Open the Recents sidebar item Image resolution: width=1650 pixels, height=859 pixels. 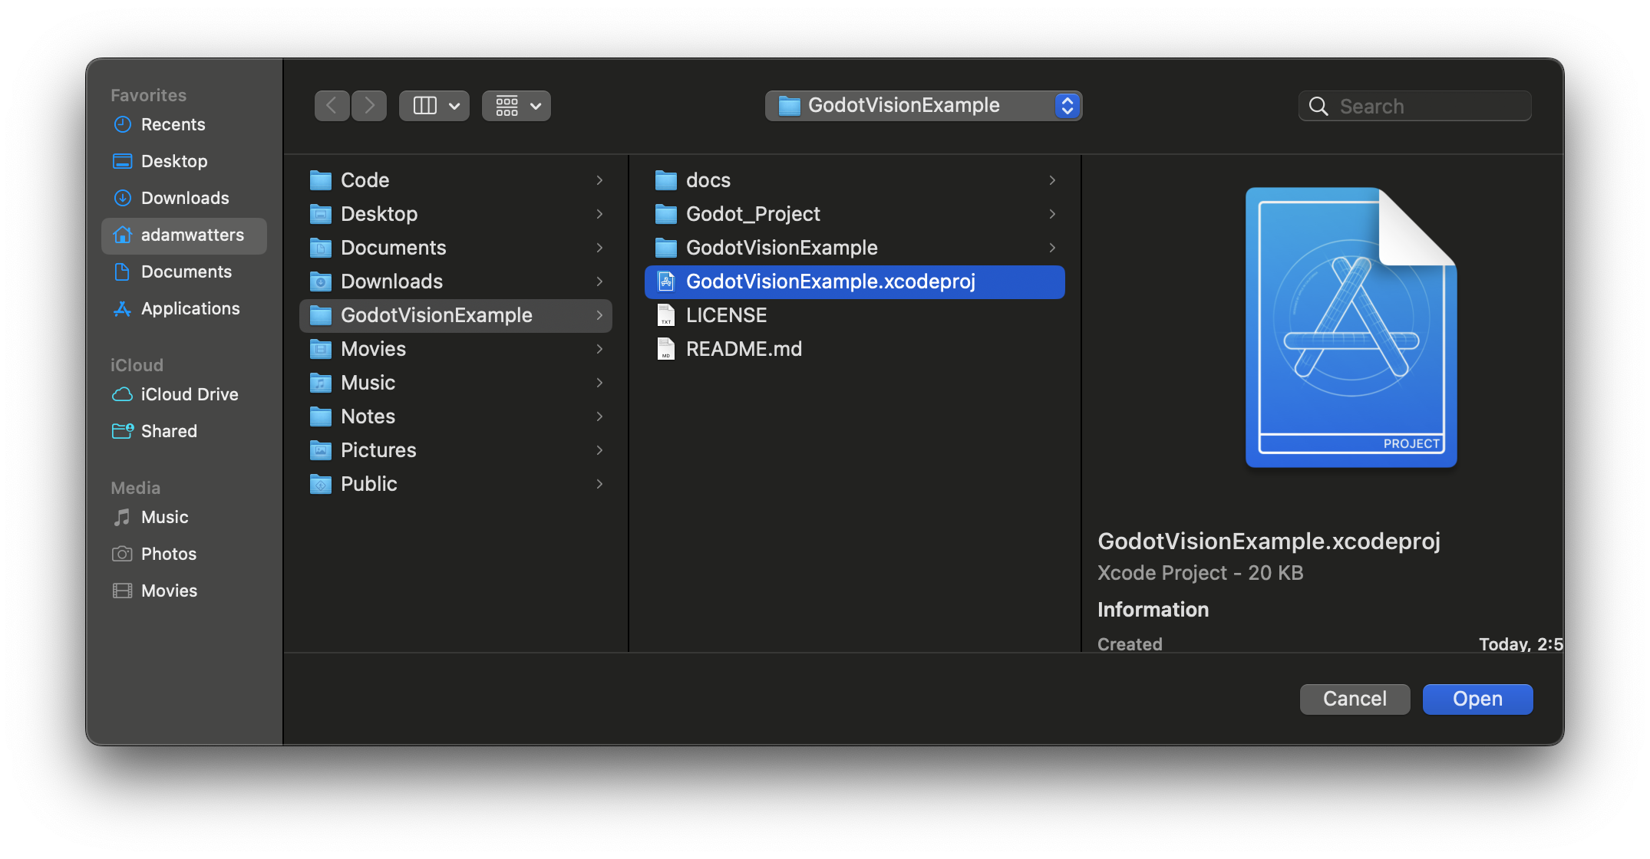(173, 124)
